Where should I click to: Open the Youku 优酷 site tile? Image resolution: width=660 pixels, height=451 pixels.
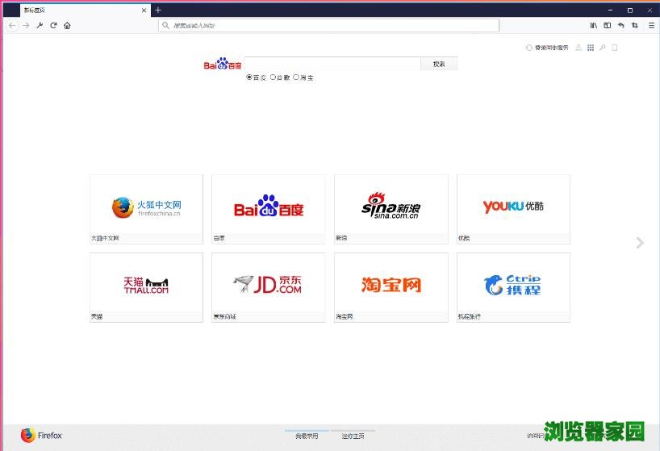(513, 209)
